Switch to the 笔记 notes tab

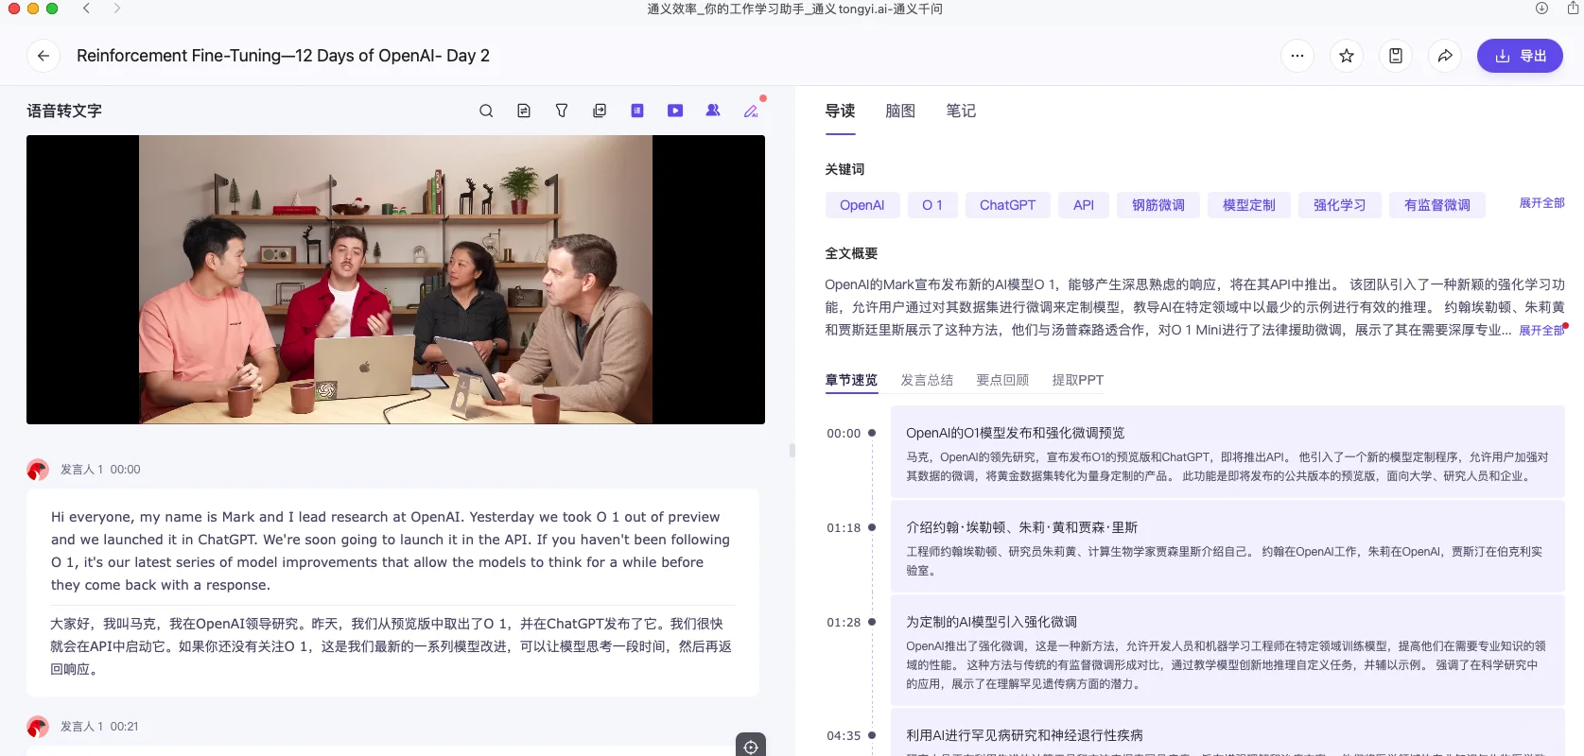pyautogui.click(x=961, y=111)
